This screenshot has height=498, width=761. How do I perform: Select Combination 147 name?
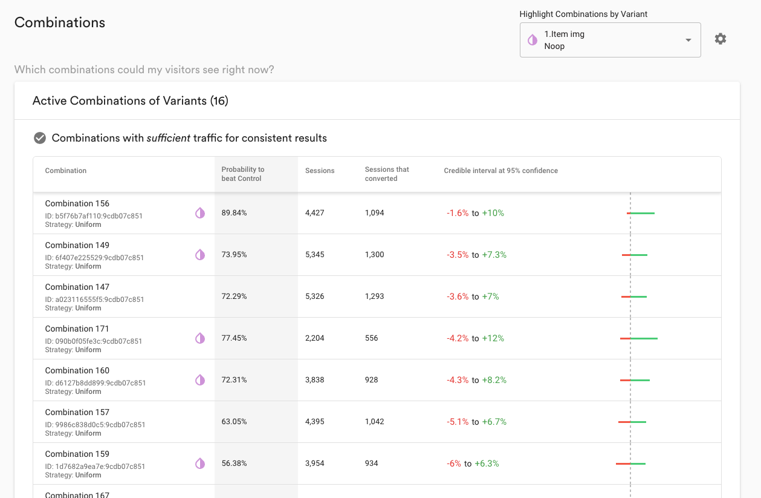point(77,287)
